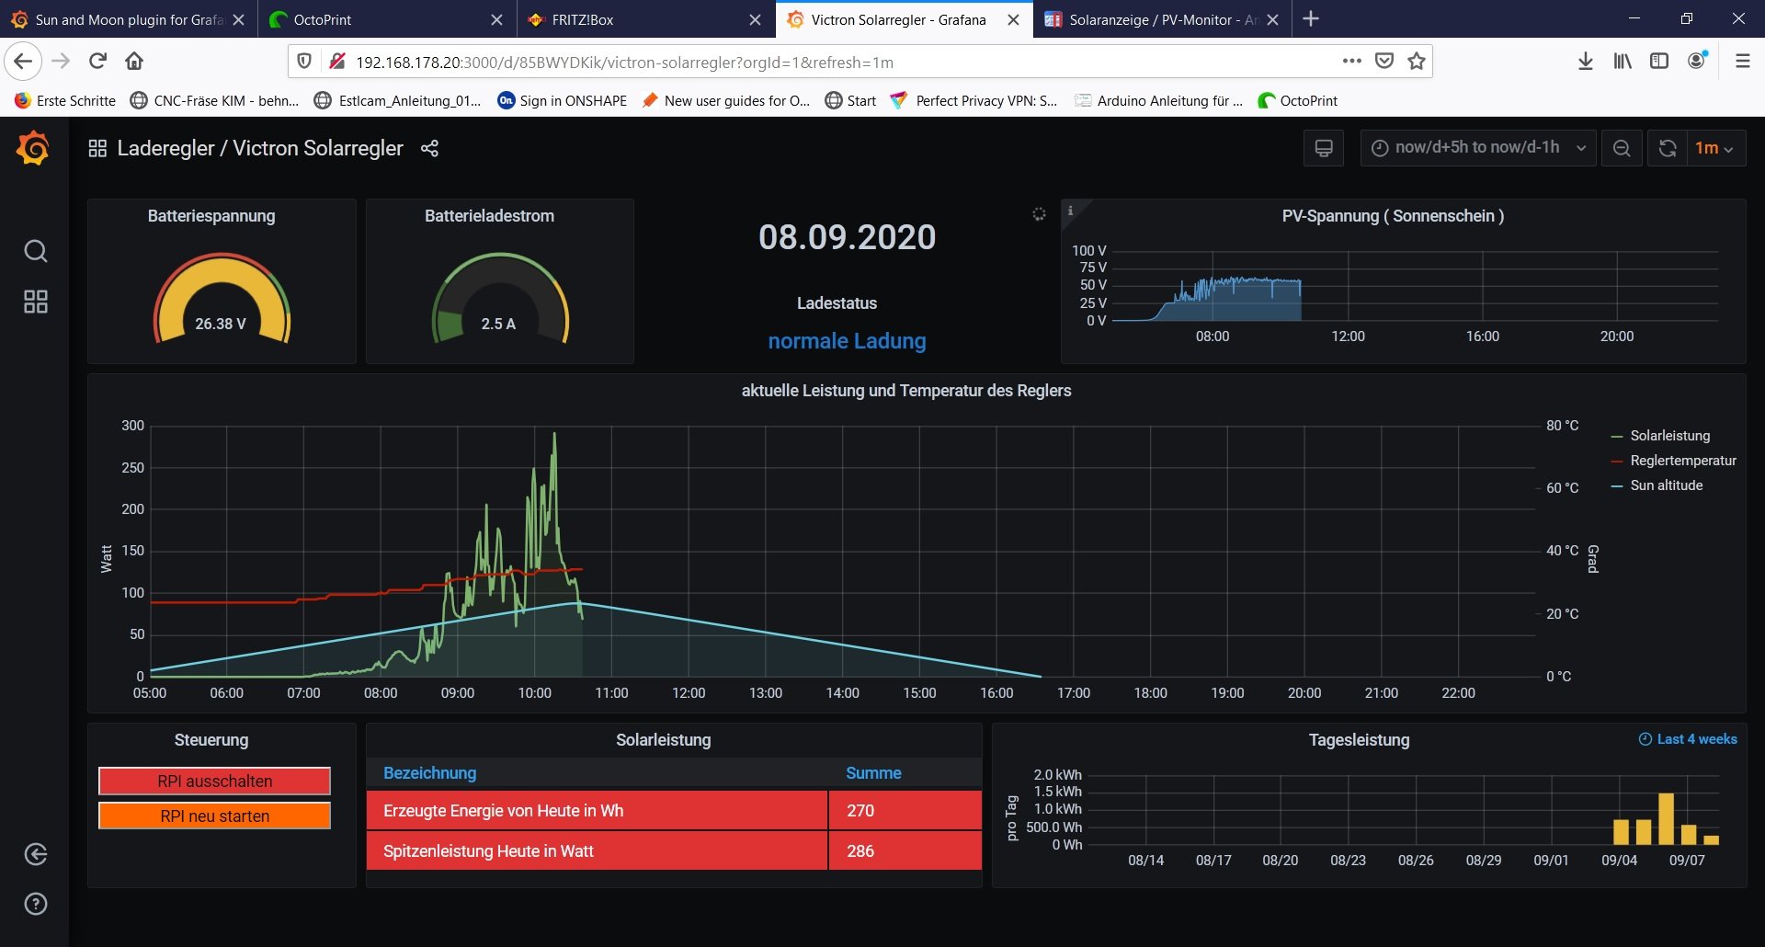
Task: Cycle view mode with the monitor icon
Action: [1323, 148]
